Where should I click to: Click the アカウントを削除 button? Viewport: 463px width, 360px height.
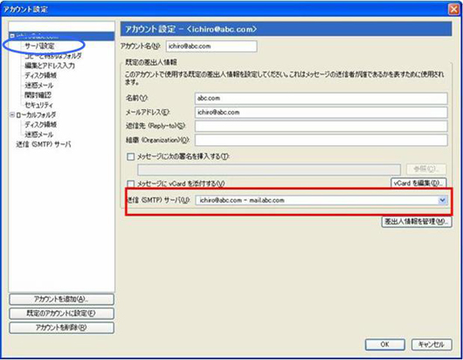[x=61, y=328]
